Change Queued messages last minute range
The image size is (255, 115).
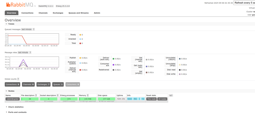tap(26, 29)
